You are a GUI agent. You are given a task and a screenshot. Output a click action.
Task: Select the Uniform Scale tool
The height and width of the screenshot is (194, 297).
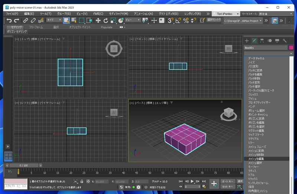click(113, 20)
